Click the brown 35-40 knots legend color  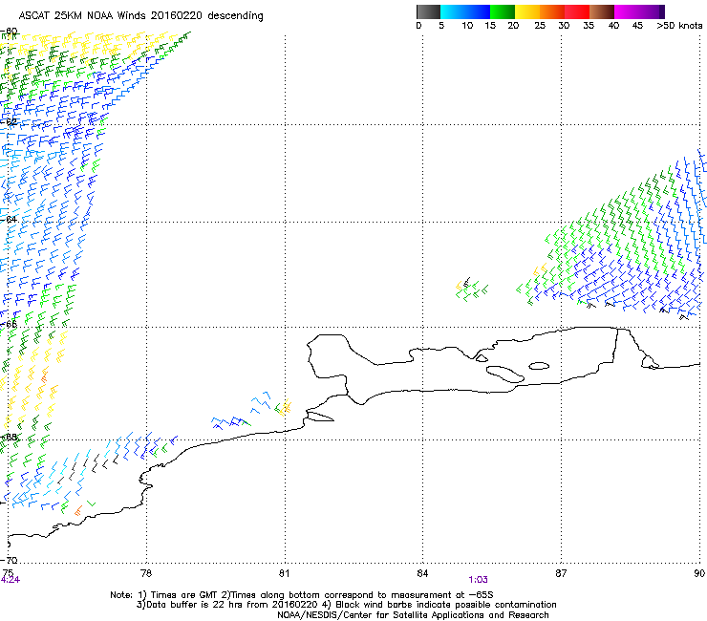click(602, 11)
